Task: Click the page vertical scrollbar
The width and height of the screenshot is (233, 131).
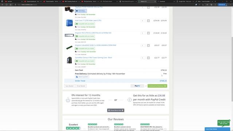Action: (232, 69)
